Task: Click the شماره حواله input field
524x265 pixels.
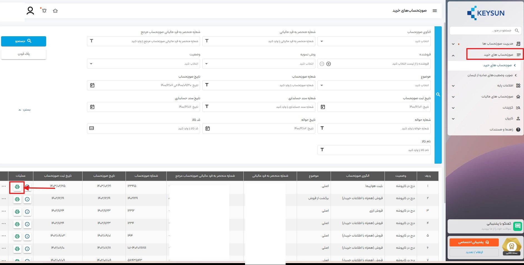Action: coord(374,128)
